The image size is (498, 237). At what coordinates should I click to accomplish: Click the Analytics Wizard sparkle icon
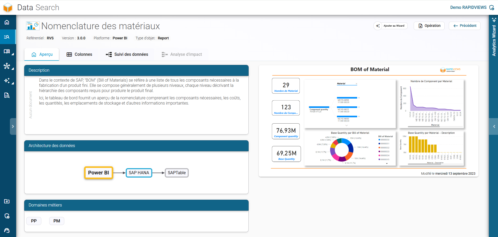[x=494, y=20]
